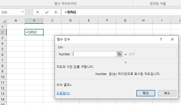Viewport: 181px width, 105px height.
Task: Select column D header
Action: pyautogui.click(x=70, y=21)
